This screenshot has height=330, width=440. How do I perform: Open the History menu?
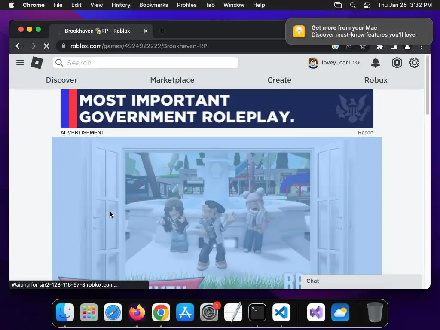pyautogui.click(x=121, y=5)
